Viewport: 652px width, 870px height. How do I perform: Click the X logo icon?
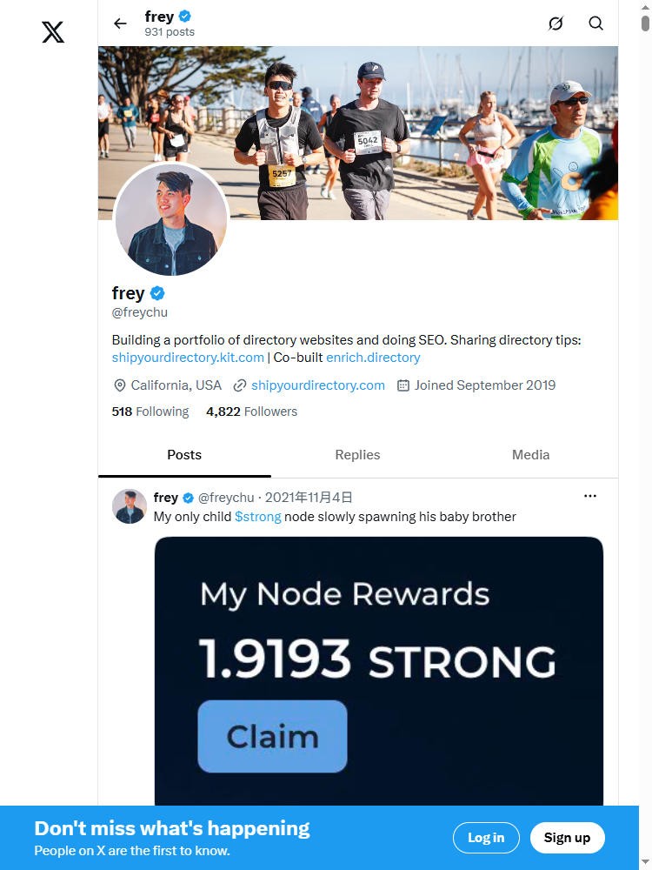pos(53,32)
